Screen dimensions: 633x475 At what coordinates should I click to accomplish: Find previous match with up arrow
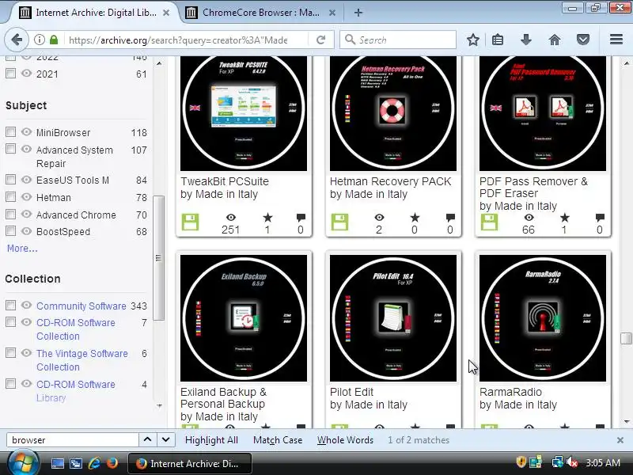[148, 439]
